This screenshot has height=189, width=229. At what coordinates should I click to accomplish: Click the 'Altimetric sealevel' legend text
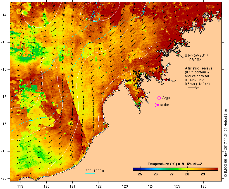199,68
